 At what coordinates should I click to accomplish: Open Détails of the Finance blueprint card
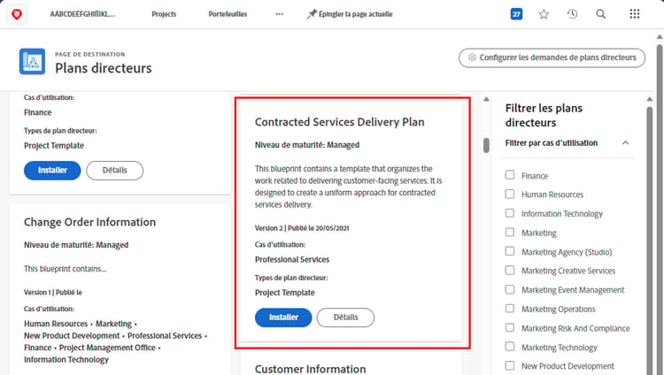[115, 170]
